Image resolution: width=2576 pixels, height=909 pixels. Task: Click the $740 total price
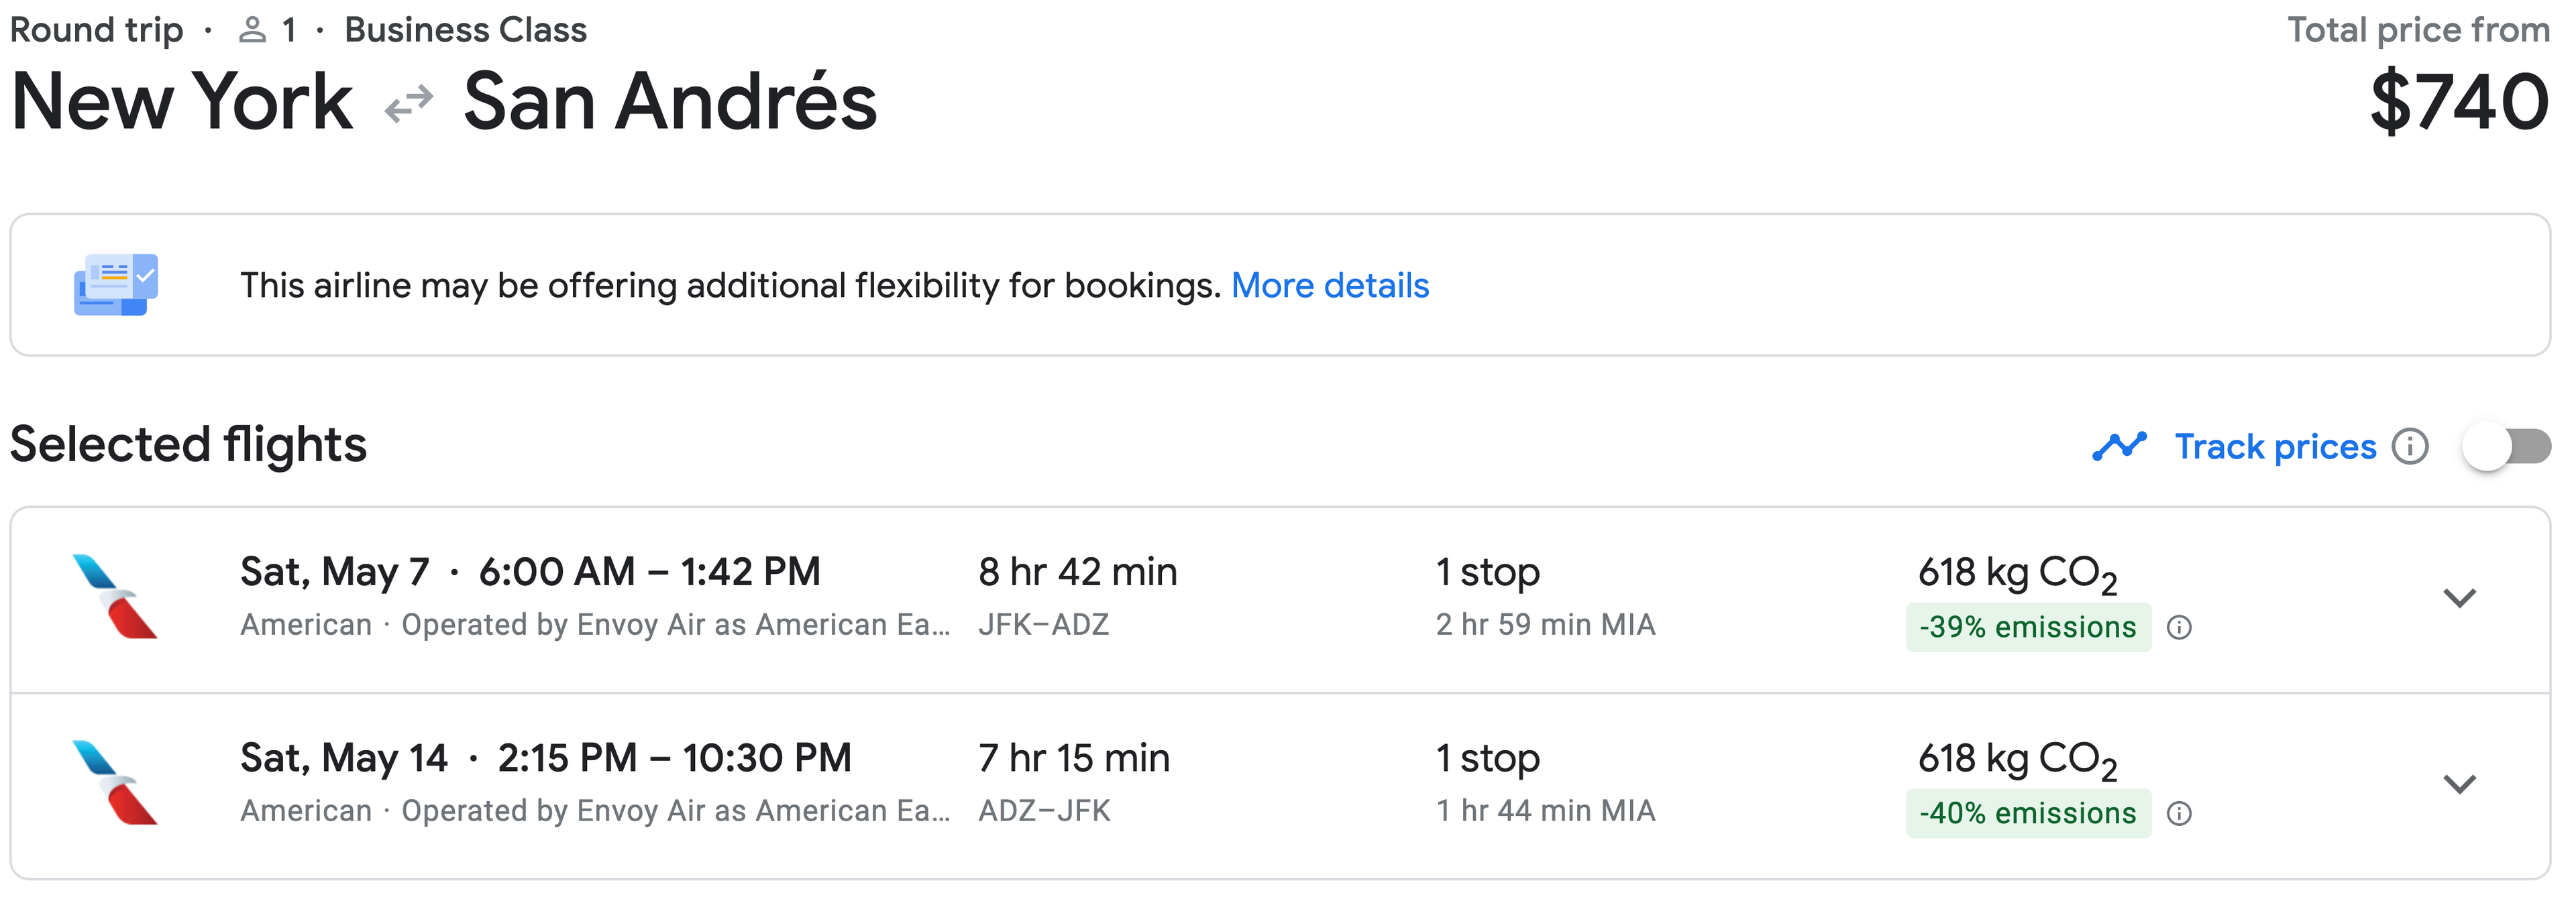pos(2460,102)
